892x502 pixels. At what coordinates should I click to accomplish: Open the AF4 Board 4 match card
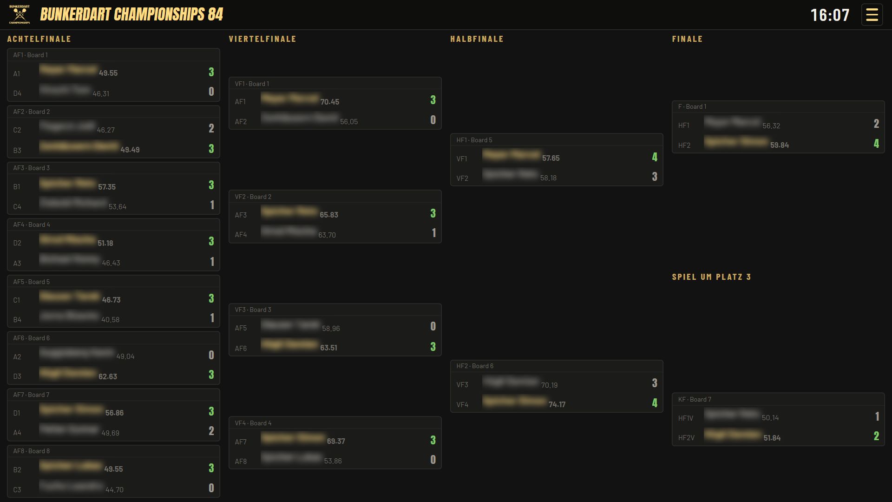pos(113,245)
